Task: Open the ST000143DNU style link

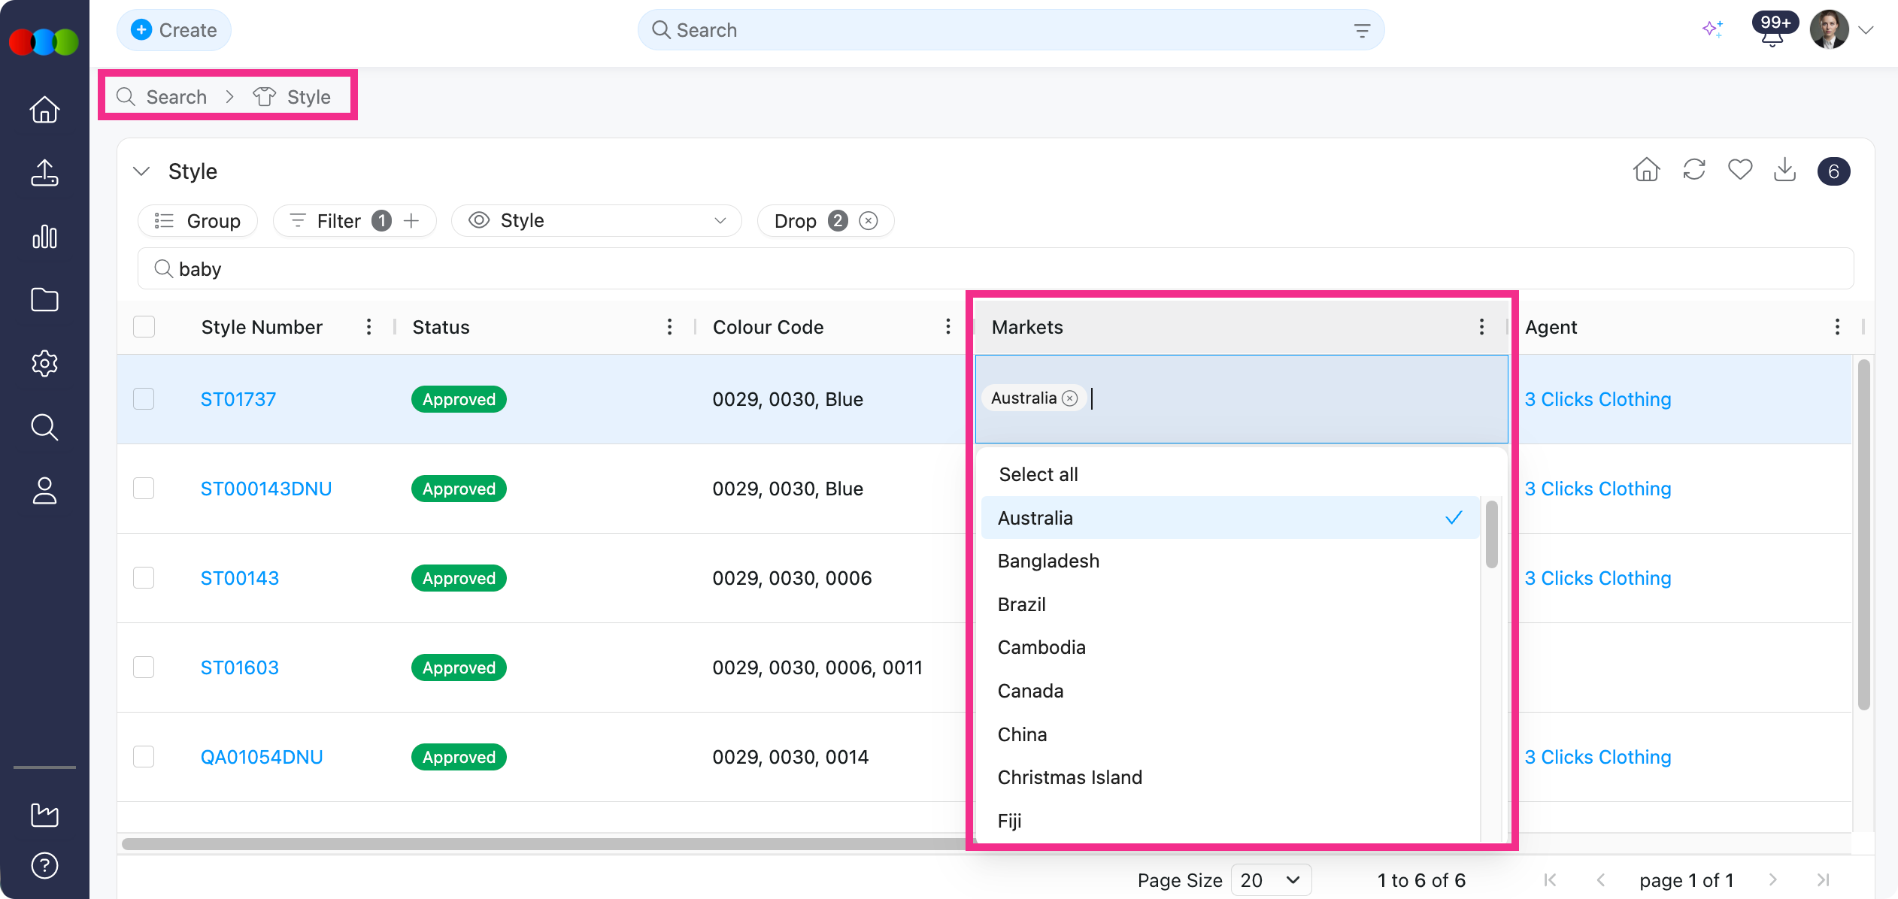Action: 265,489
